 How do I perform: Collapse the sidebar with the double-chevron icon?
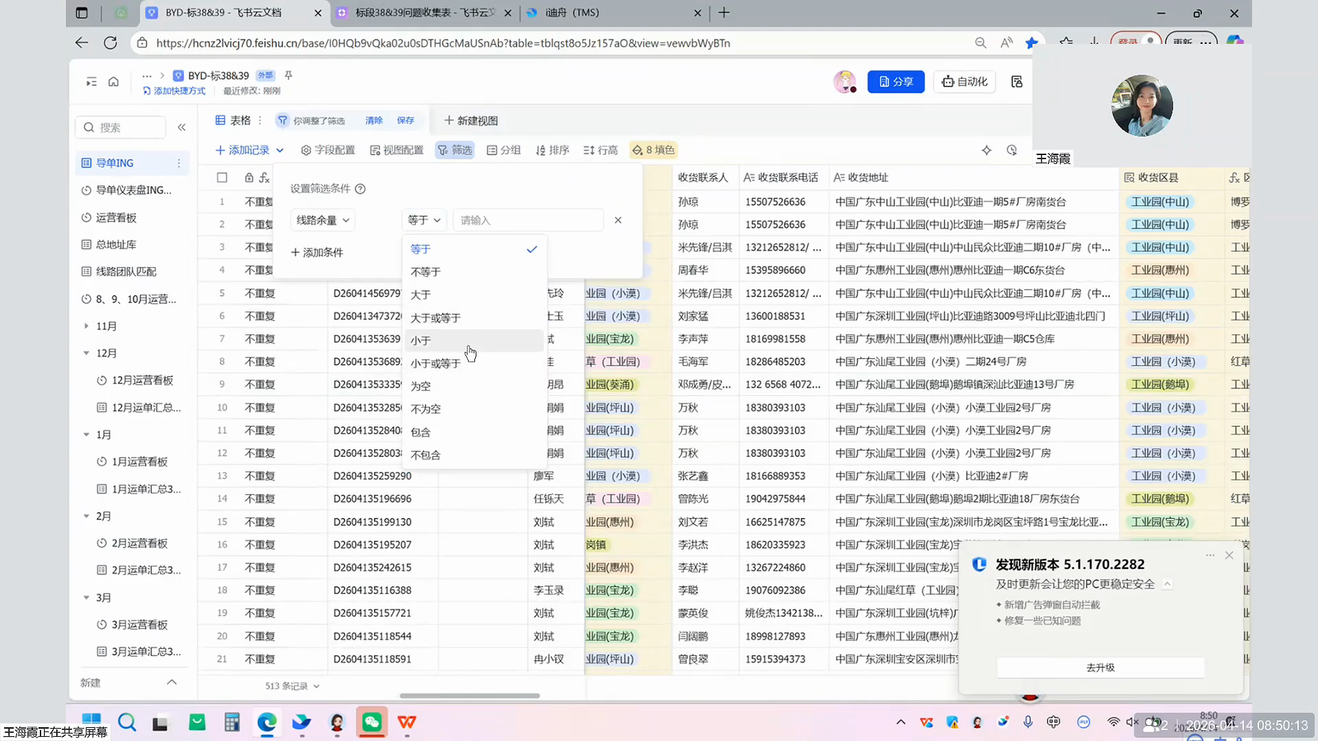182,127
